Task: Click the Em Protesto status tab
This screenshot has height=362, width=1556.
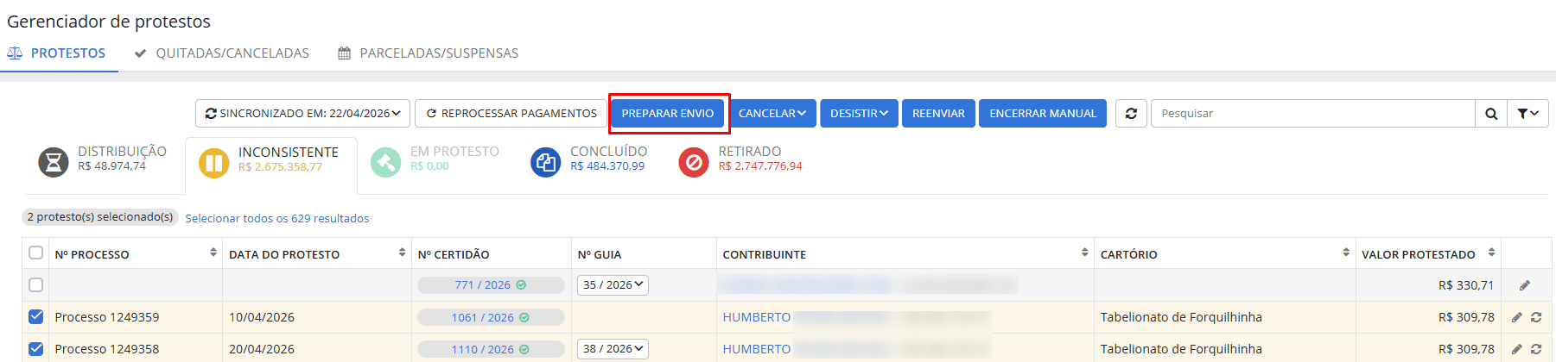Action: [435, 161]
